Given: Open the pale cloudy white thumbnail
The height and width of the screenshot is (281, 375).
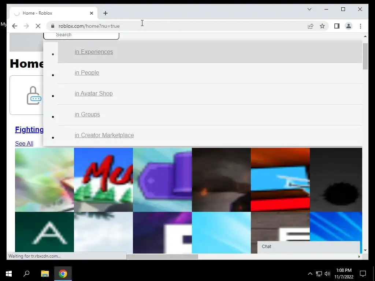Looking at the screenshot, I should coord(103,232).
